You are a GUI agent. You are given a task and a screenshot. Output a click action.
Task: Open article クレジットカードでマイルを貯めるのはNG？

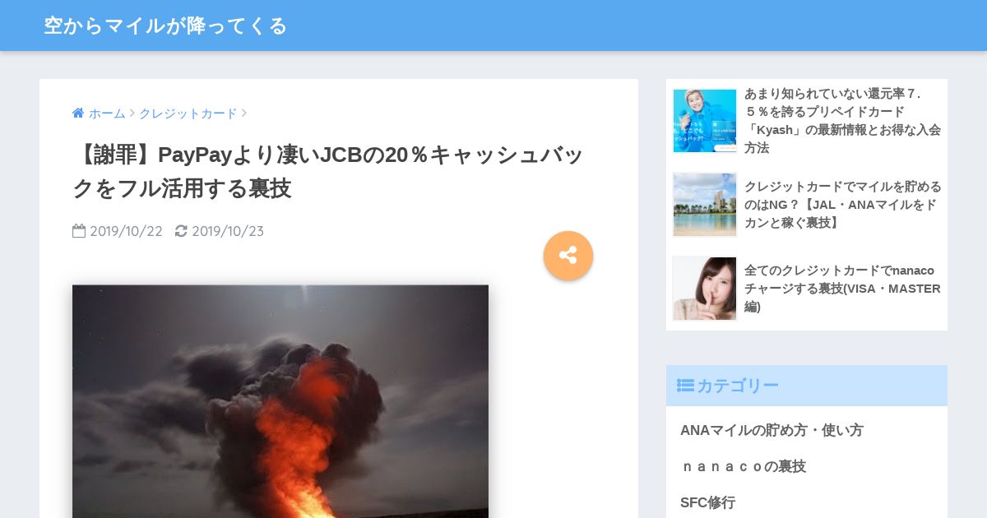pyautogui.click(x=842, y=205)
